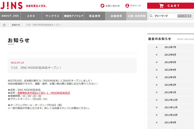
Task: Click the 営業時間 10:00~20:00 line
Action: (25, 96)
